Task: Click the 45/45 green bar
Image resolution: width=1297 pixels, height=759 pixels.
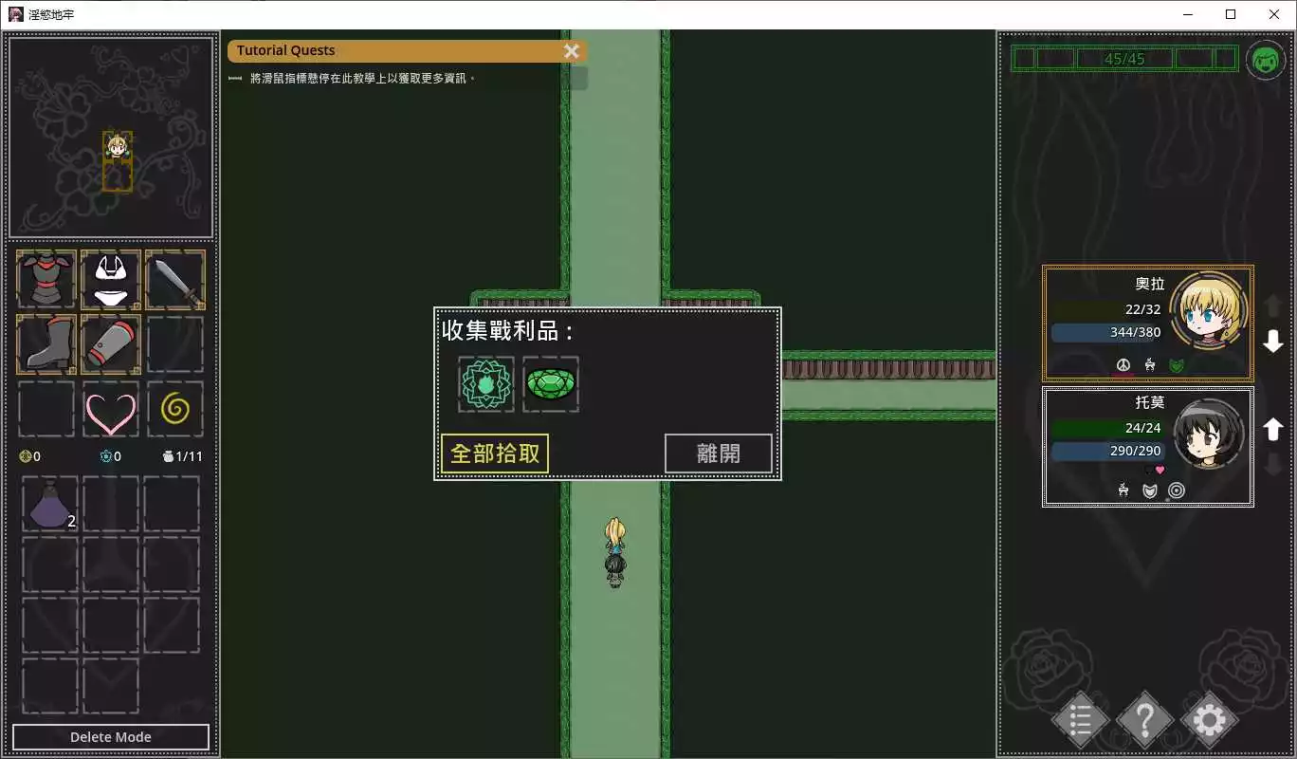Action: point(1124,59)
